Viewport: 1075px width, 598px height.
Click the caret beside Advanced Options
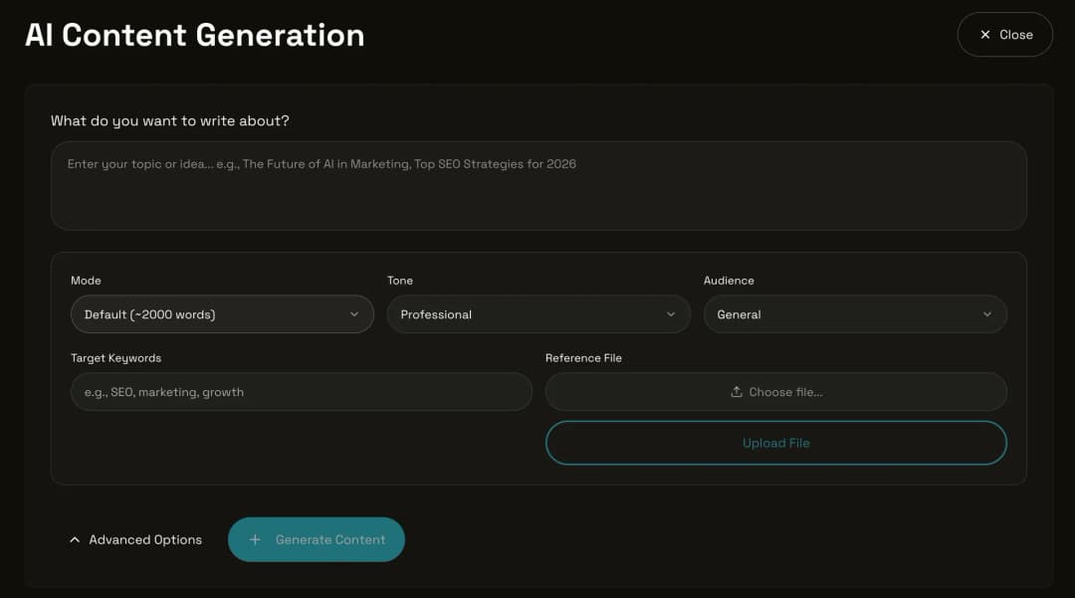(x=75, y=538)
